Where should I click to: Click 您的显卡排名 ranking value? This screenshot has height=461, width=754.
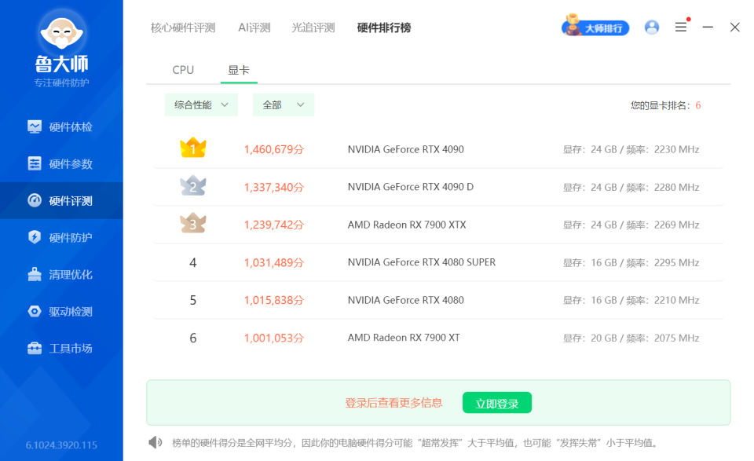point(697,105)
